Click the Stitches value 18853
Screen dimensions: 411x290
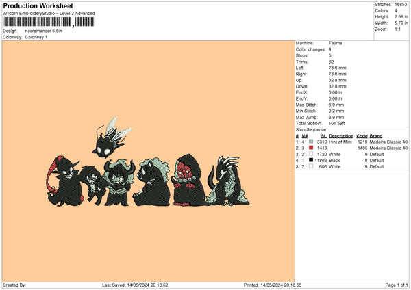[x=401, y=5]
